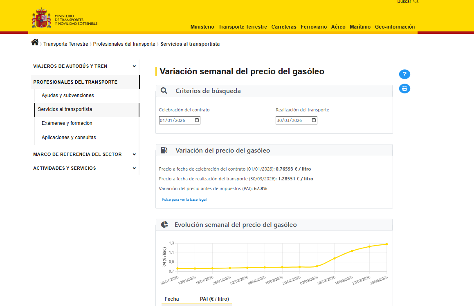Open calendar picker for Celebración del contrato
This screenshot has width=474, height=306.
[197, 120]
